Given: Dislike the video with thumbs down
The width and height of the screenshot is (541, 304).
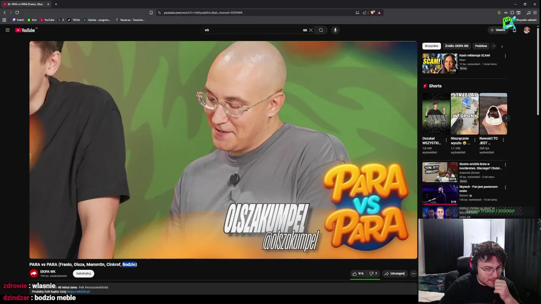Looking at the screenshot, I should tap(373, 274).
